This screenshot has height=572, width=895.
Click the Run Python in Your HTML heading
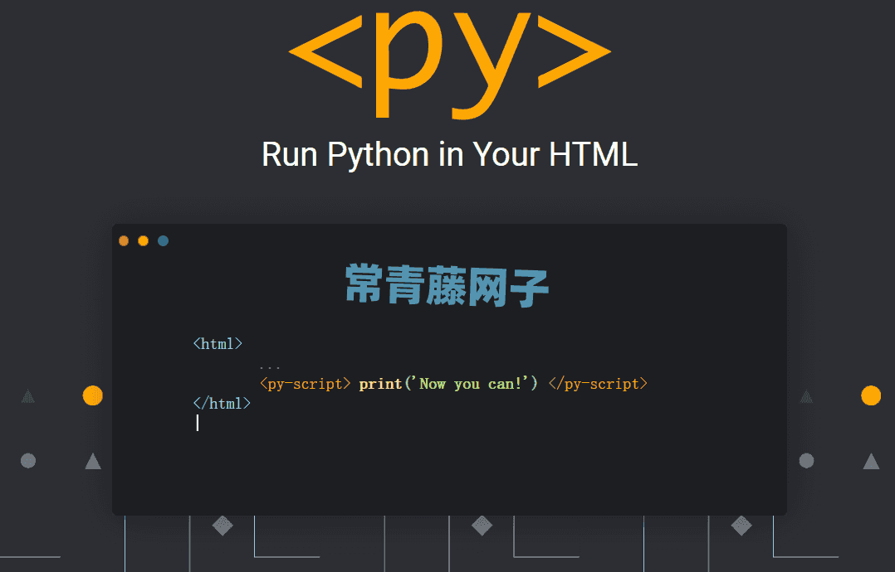click(x=450, y=154)
